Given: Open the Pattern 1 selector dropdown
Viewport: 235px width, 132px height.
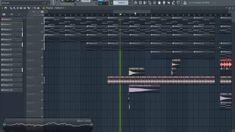Looking at the screenshot, I should (x=121, y=3).
